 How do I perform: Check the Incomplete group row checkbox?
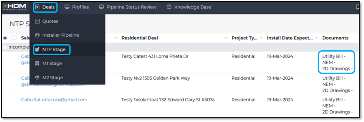point(5,47)
